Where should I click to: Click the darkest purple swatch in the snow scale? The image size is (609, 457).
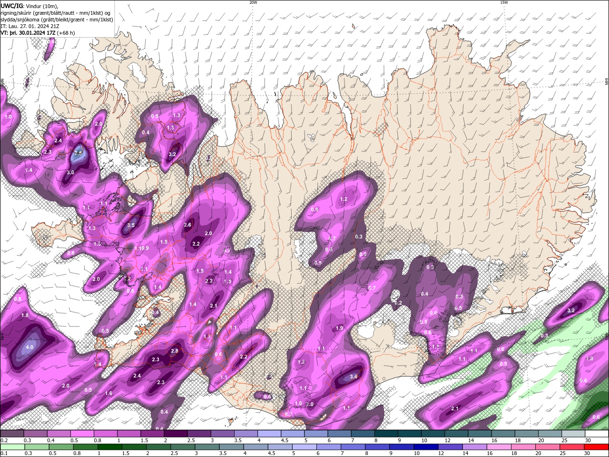[175, 433]
